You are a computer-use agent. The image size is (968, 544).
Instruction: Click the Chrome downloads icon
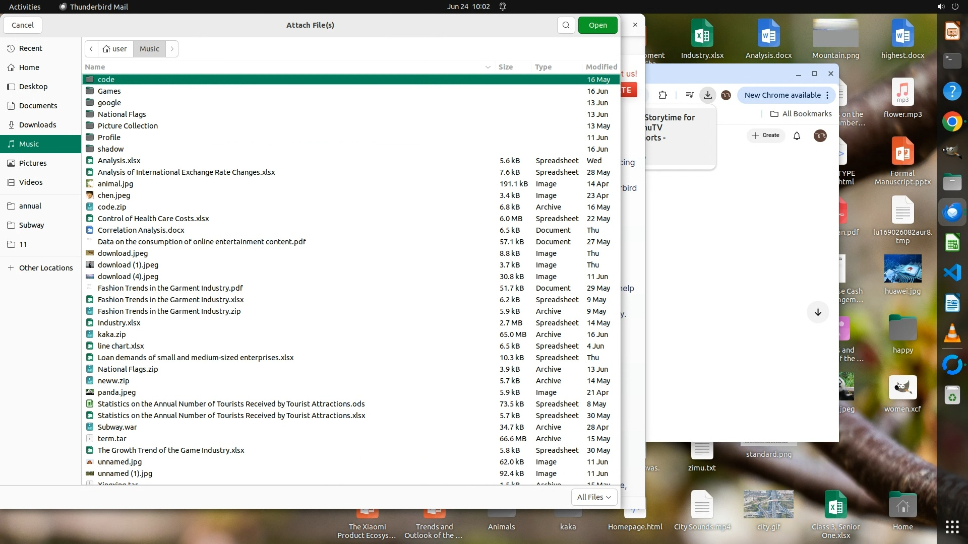click(708, 95)
